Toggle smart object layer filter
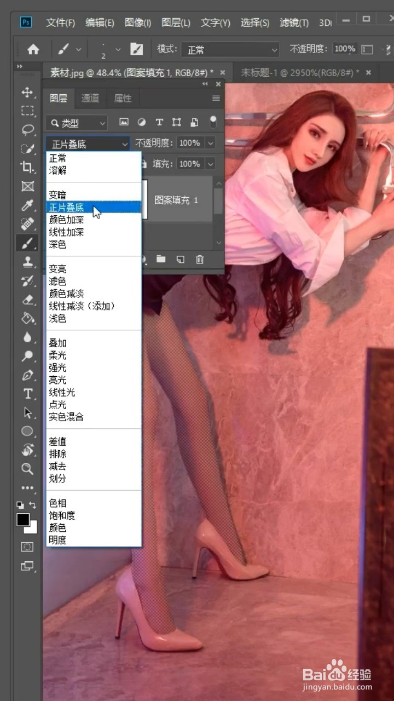The image size is (394, 701). click(x=194, y=122)
